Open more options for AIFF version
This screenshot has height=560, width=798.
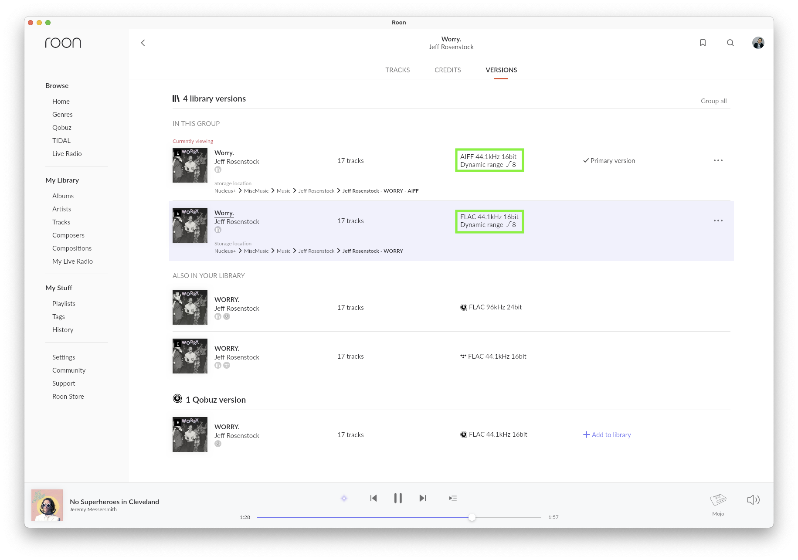pos(718,160)
